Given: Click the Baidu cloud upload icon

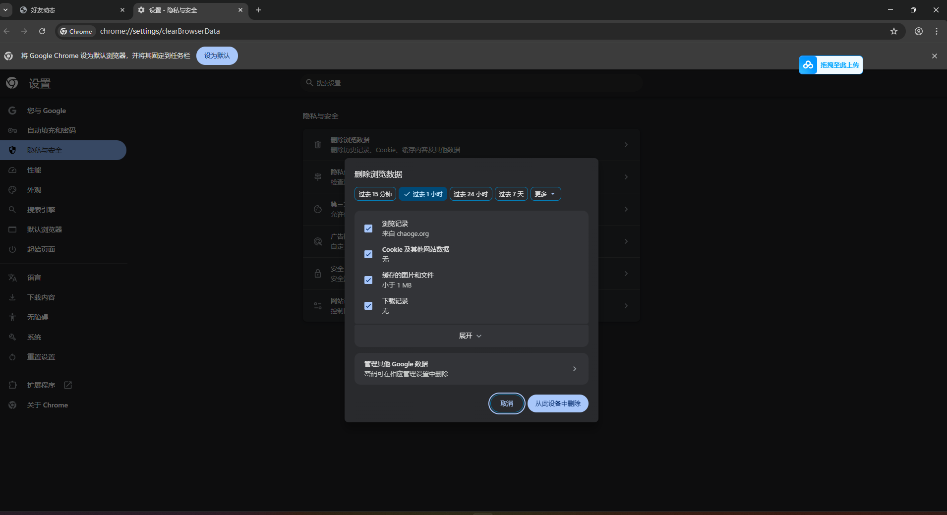Looking at the screenshot, I should point(808,65).
